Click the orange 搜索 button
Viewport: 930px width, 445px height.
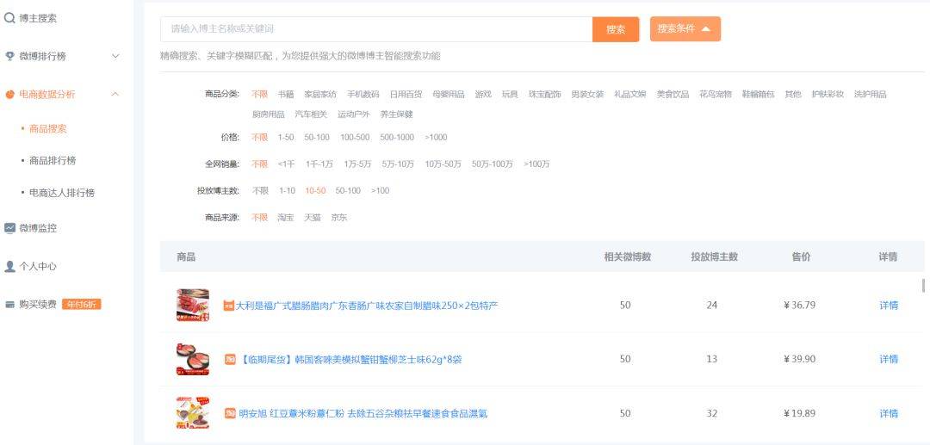tap(616, 29)
